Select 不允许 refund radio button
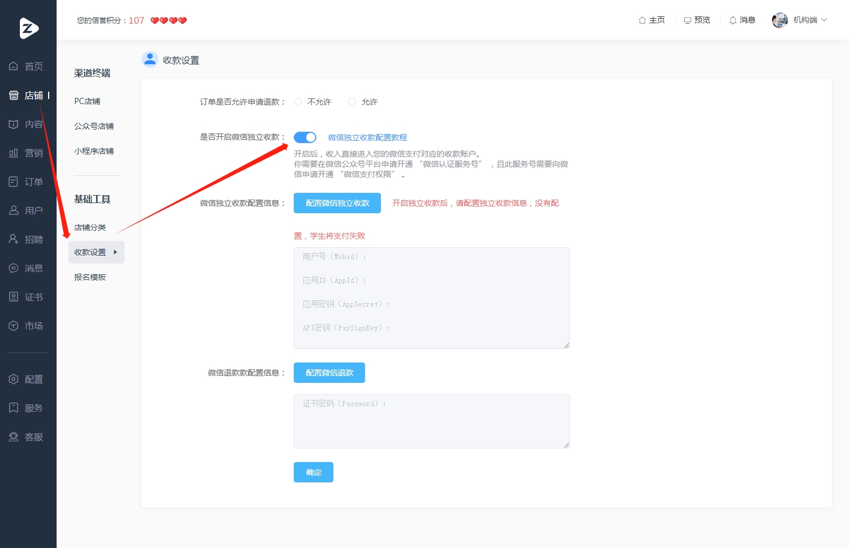The image size is (849, 548). [298, 102]
